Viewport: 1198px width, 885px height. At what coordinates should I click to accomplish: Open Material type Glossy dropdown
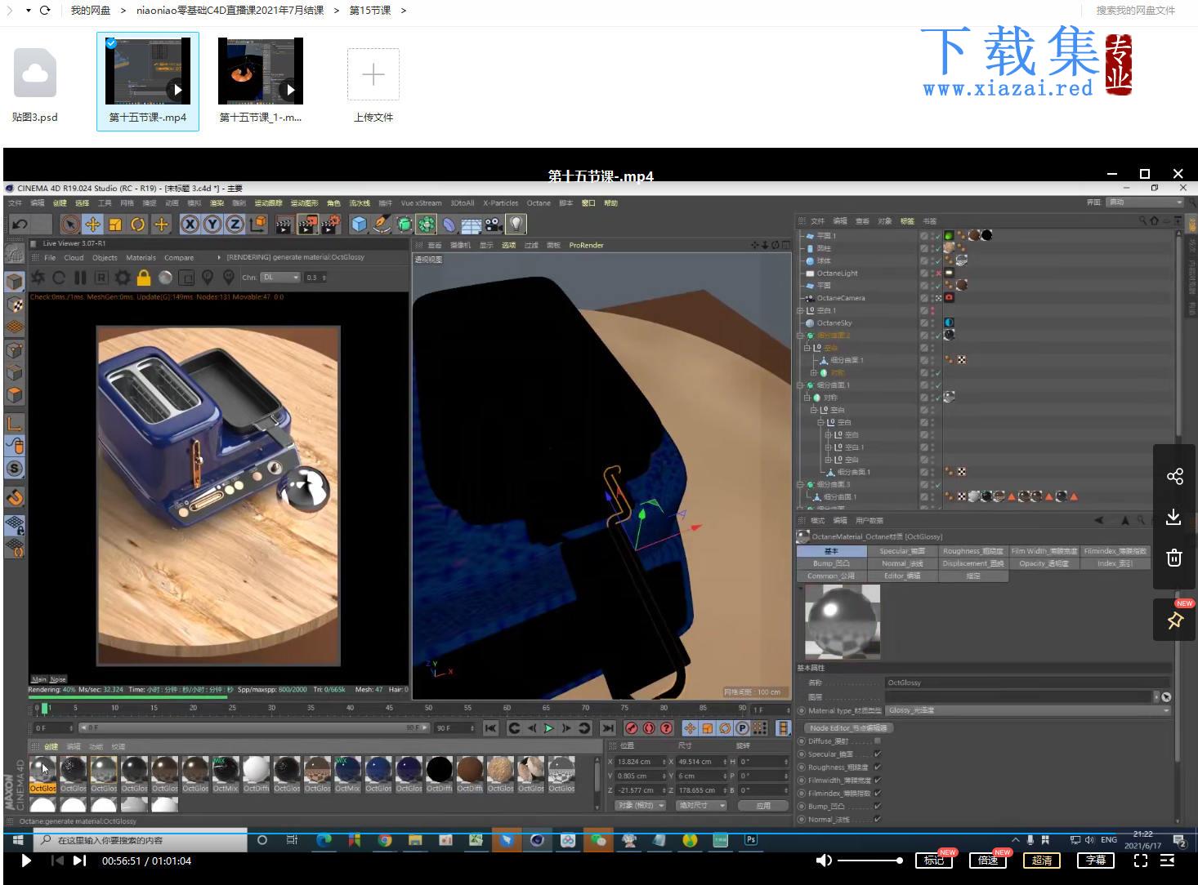tap(1028, 710)
